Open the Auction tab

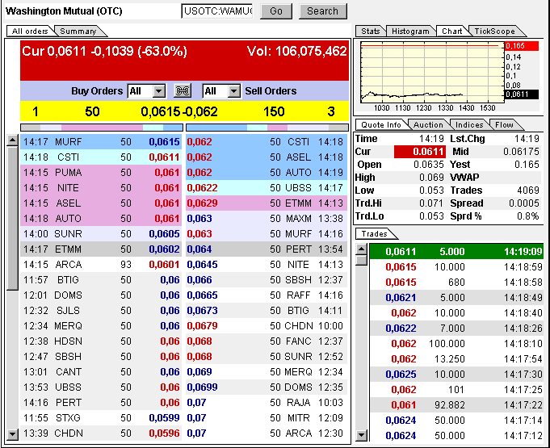(x=428, y=125)
